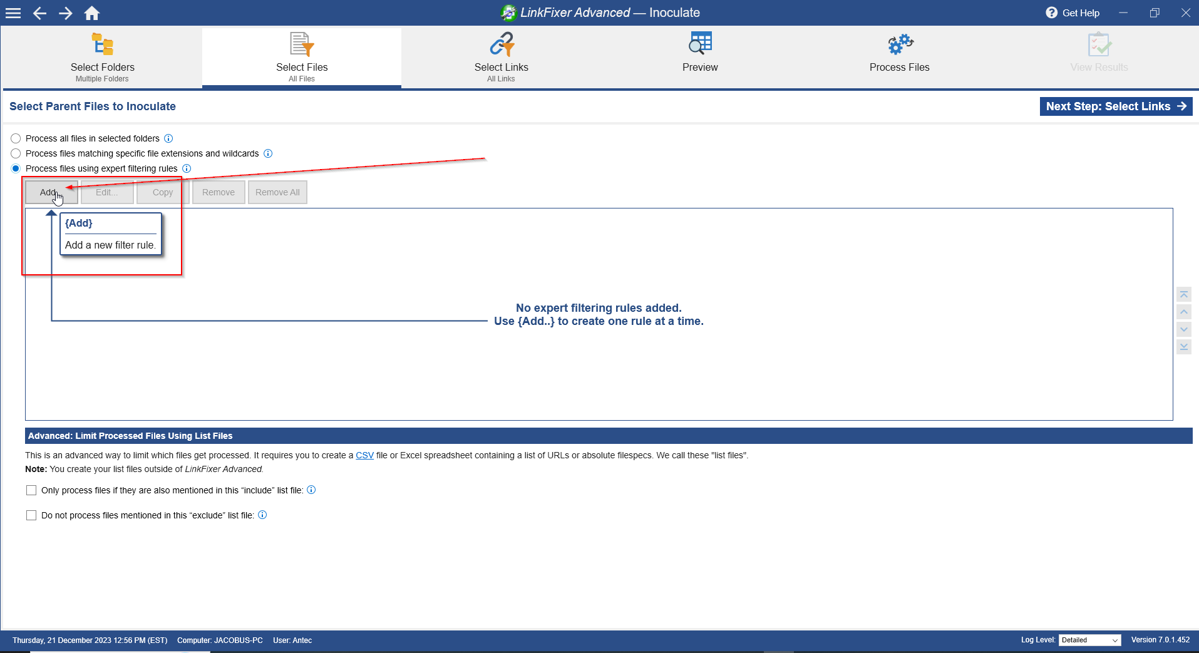Move rule down one position
This screenshot has width=1199, height=653.
(1184, 329)
